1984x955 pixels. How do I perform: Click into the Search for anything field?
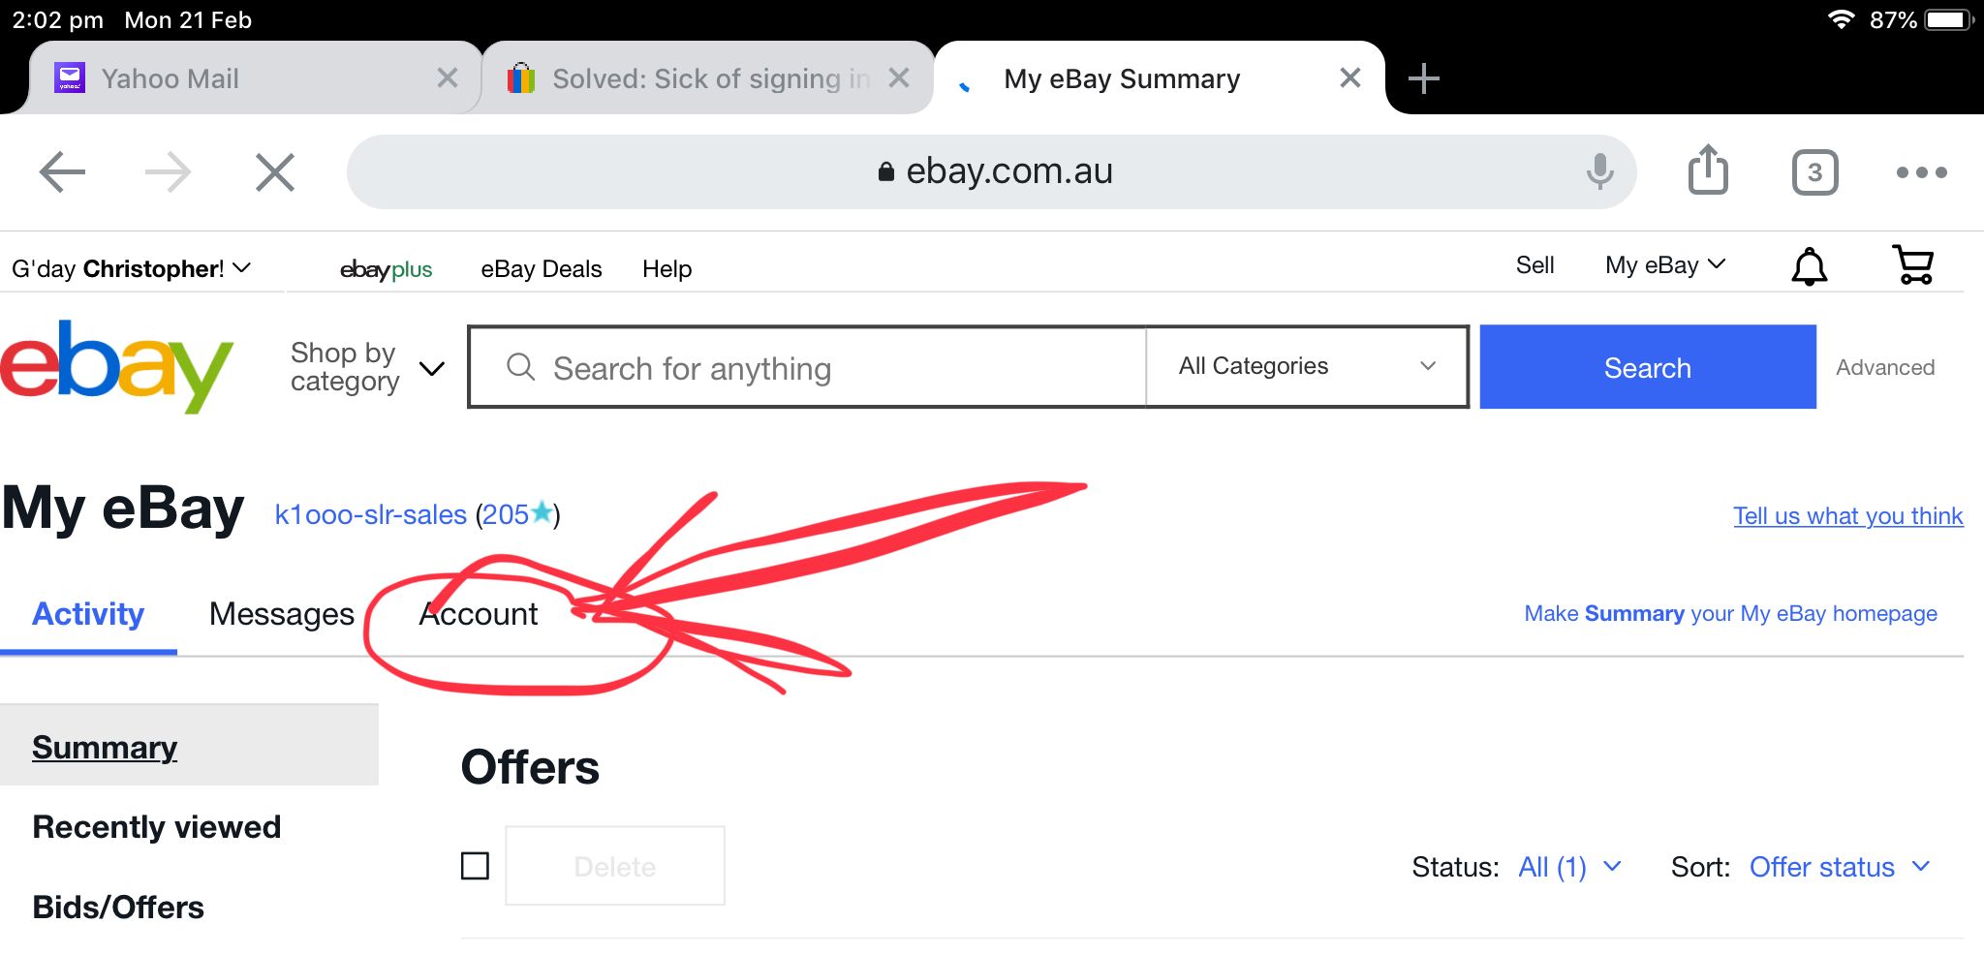coord(823,368)
